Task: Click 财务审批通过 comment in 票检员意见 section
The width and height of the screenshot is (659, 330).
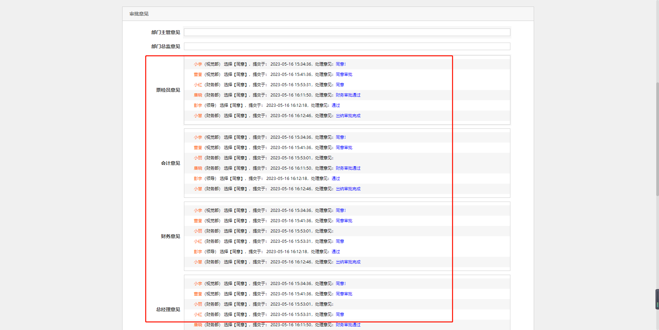Action: click(x=348, y=95)
